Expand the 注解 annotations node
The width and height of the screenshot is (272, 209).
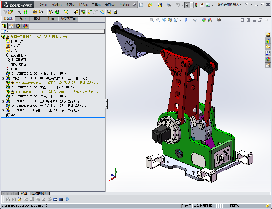[x=3, y=51]
